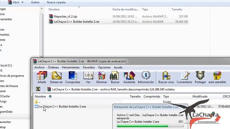The height and width of the screenshot is (129, 230).
Task: Toggle the sort arrow beside Nombre in WinRAR
Action: (50, 96)
